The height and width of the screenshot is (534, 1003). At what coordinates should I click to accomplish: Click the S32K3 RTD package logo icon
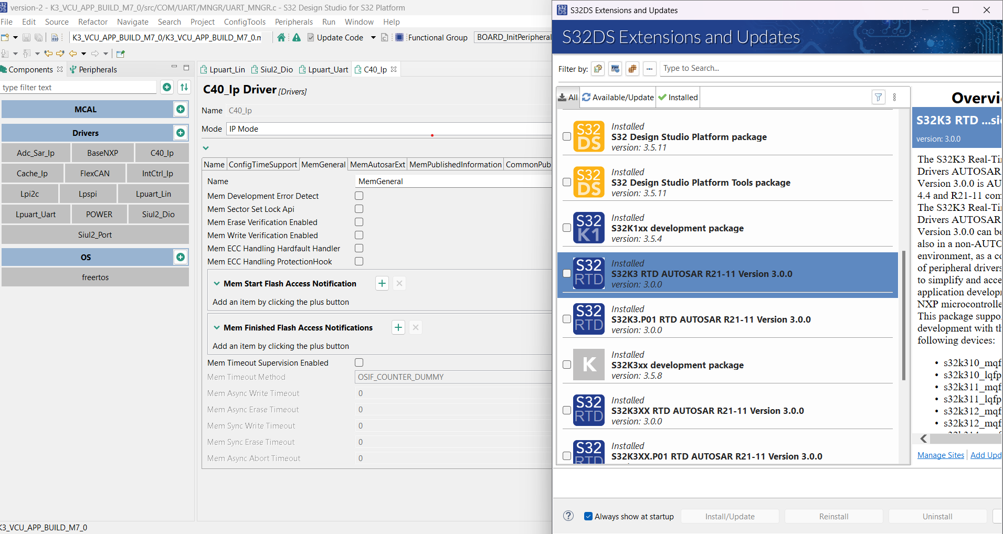589,273
